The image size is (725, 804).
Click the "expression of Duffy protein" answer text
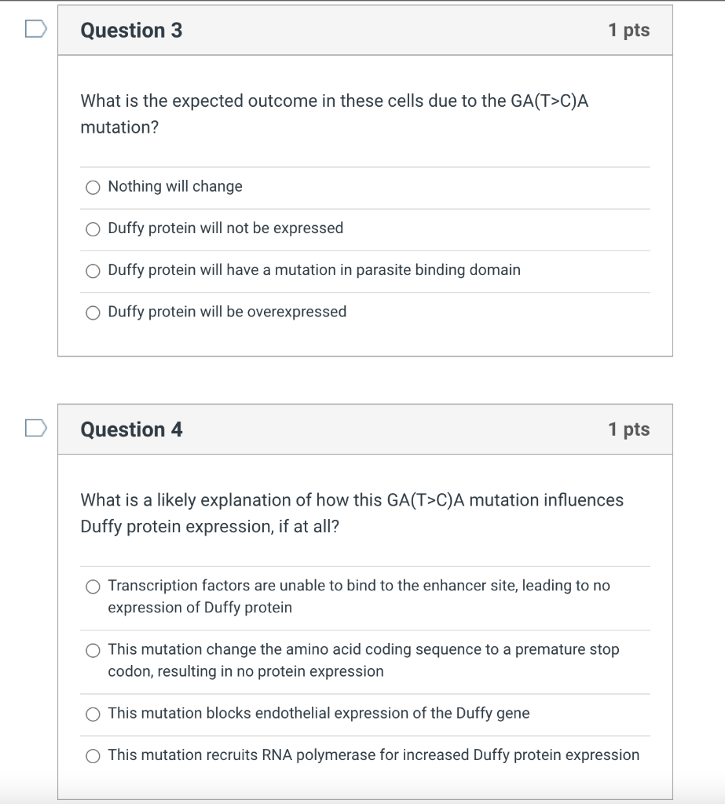tap(200, 608)
